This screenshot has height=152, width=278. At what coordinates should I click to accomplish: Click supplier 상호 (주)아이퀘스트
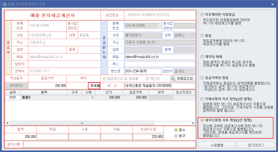[41, 35]
